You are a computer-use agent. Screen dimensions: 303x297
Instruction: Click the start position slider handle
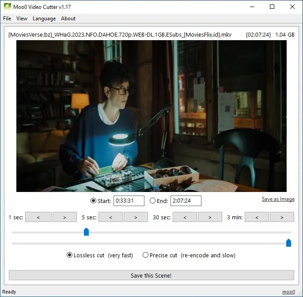click(x=87, y=232)
